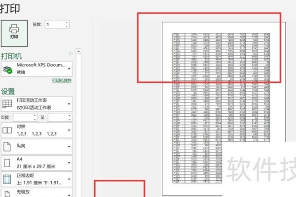Click the normal margins icon
Screen dimensions: 296x197
pos(7,179)
